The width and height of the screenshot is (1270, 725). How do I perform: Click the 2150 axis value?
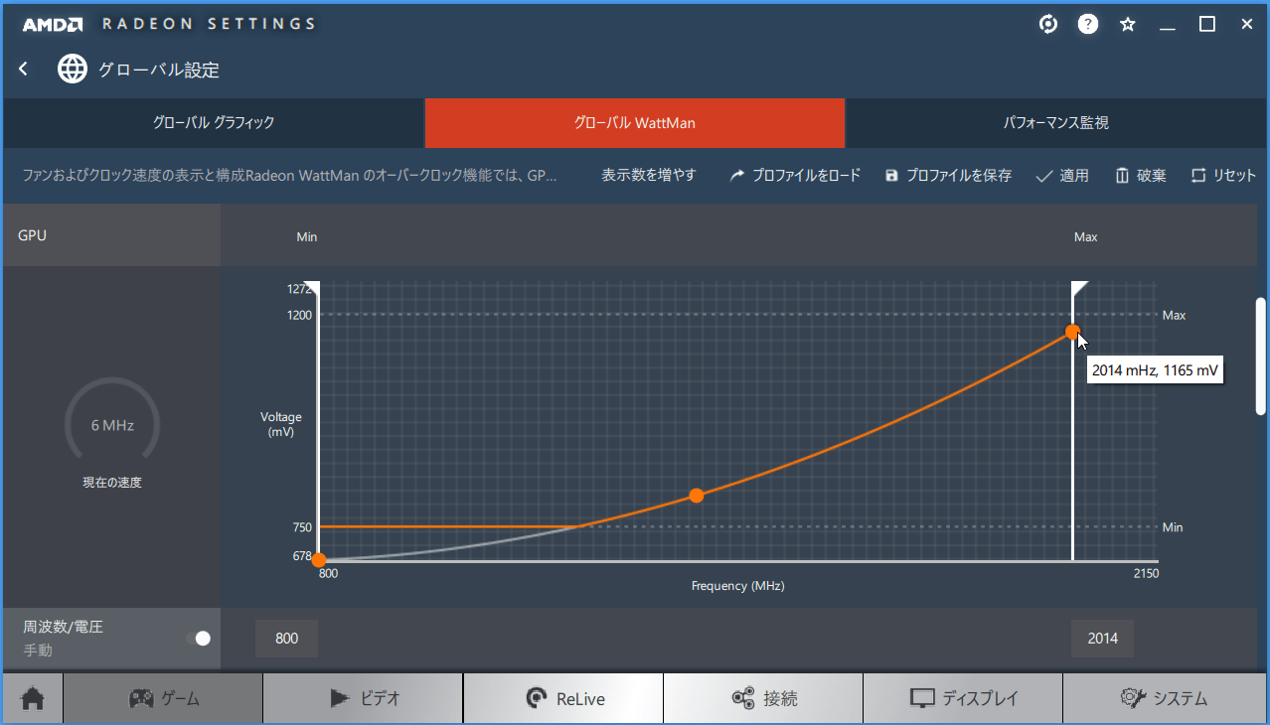1145,574
